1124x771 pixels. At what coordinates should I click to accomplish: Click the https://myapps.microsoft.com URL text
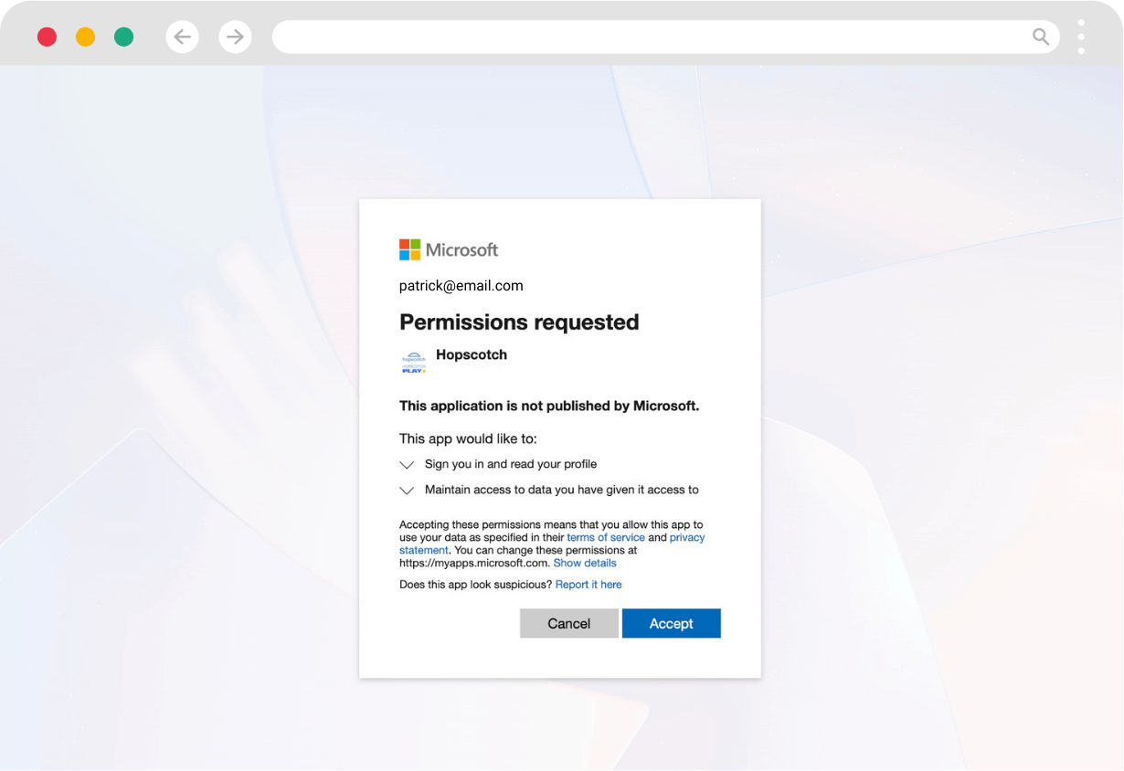[473, 563]
